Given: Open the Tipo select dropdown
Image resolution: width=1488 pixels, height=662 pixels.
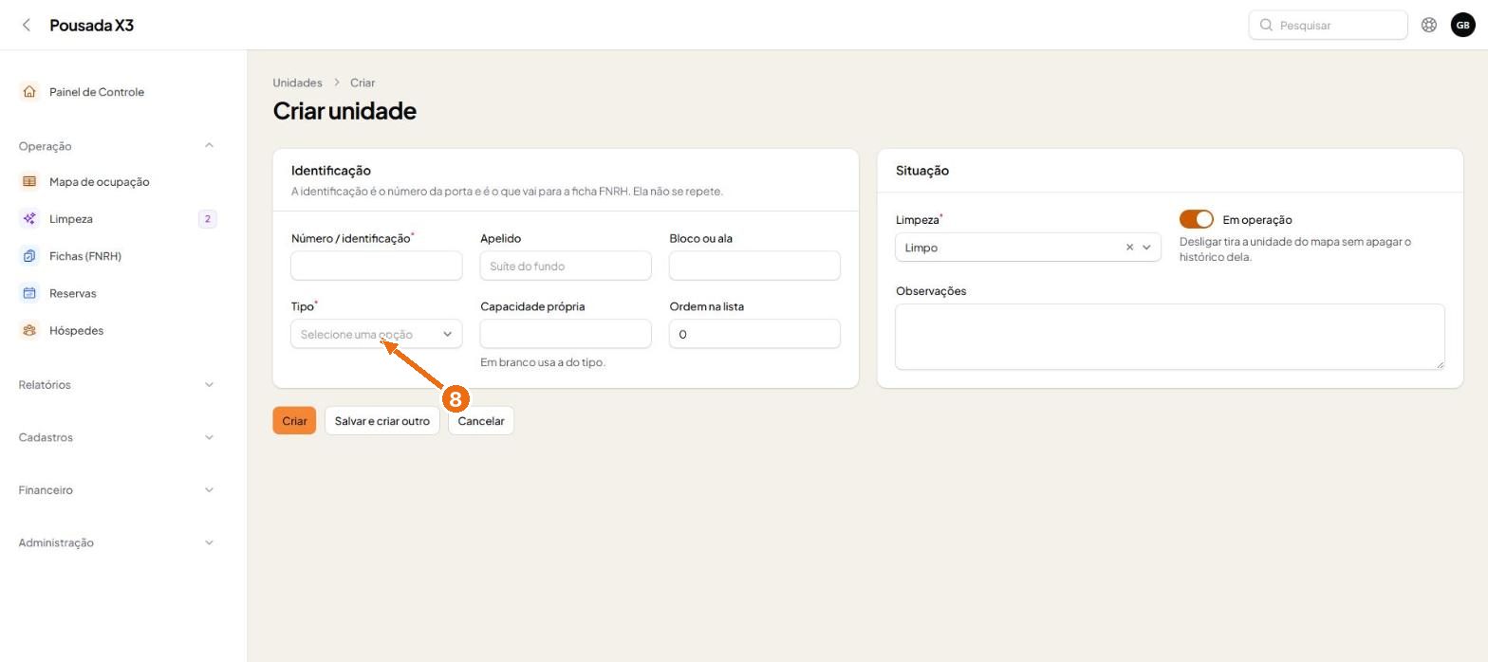Looking at the screenshot, I should [x=377, y=334].
